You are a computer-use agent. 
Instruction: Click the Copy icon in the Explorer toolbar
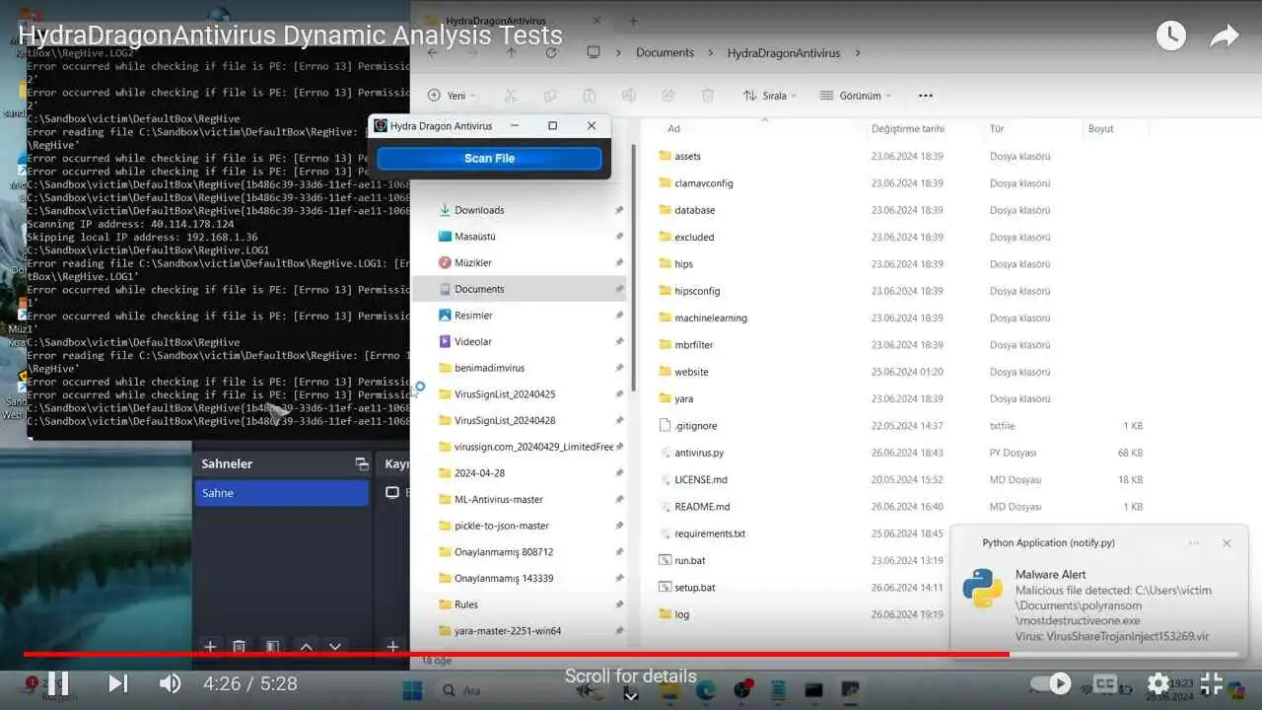pyautogui.click(x=550, y=96)
